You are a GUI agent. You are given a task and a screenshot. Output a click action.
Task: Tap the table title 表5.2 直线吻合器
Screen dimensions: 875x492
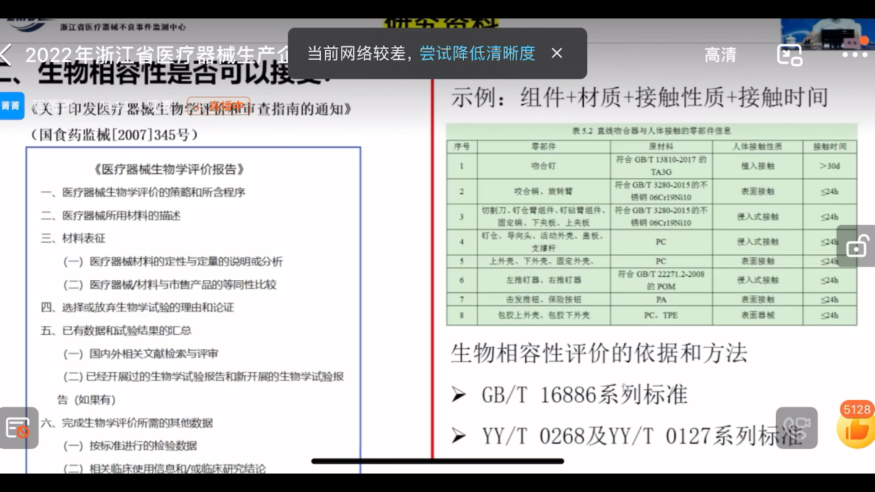pos(651,131)
